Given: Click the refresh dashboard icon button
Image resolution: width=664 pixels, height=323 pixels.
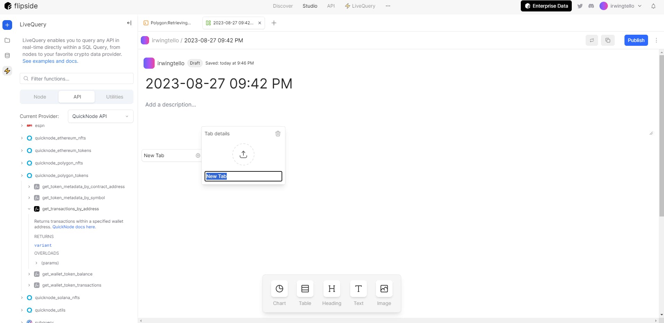Looking at the screenshot, I should click(592, 40).
